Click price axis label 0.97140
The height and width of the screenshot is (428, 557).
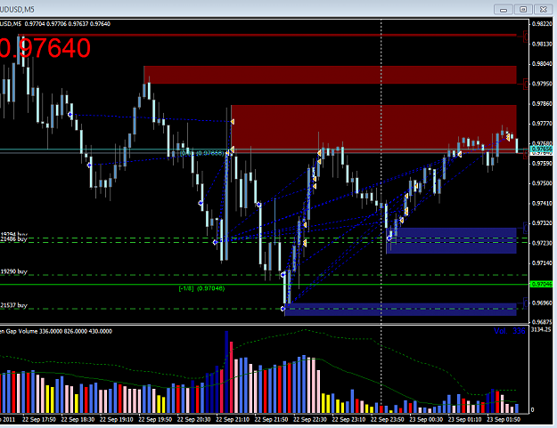(x=542, y=263)
